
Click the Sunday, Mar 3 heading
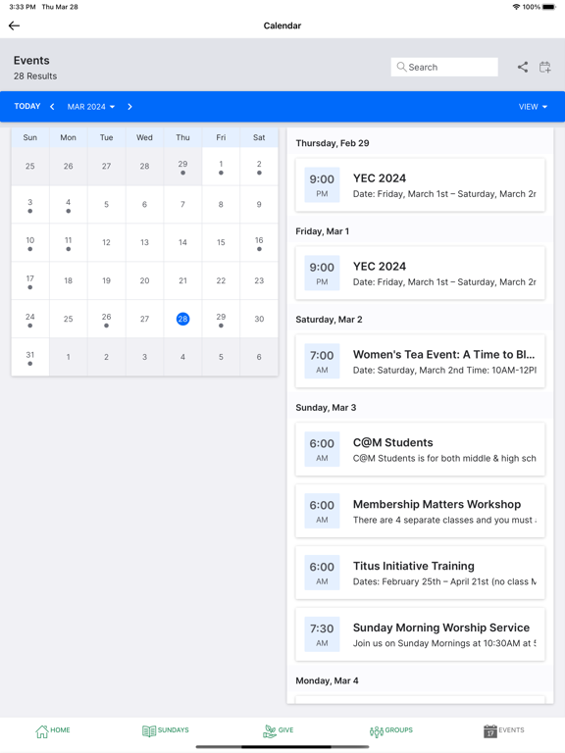click(x=326, y=408)
